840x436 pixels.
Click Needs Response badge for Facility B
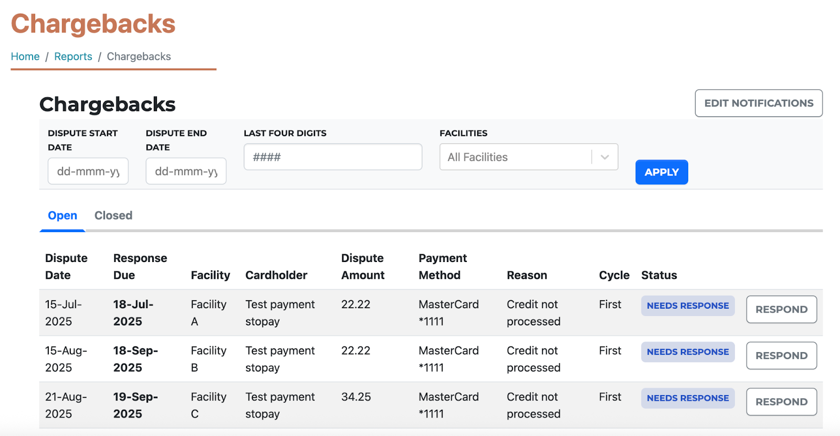pyautogui.click(x=688, y=352)
